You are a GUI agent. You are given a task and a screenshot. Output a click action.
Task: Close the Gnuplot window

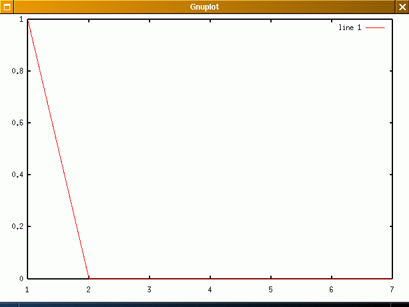[402, 7]
